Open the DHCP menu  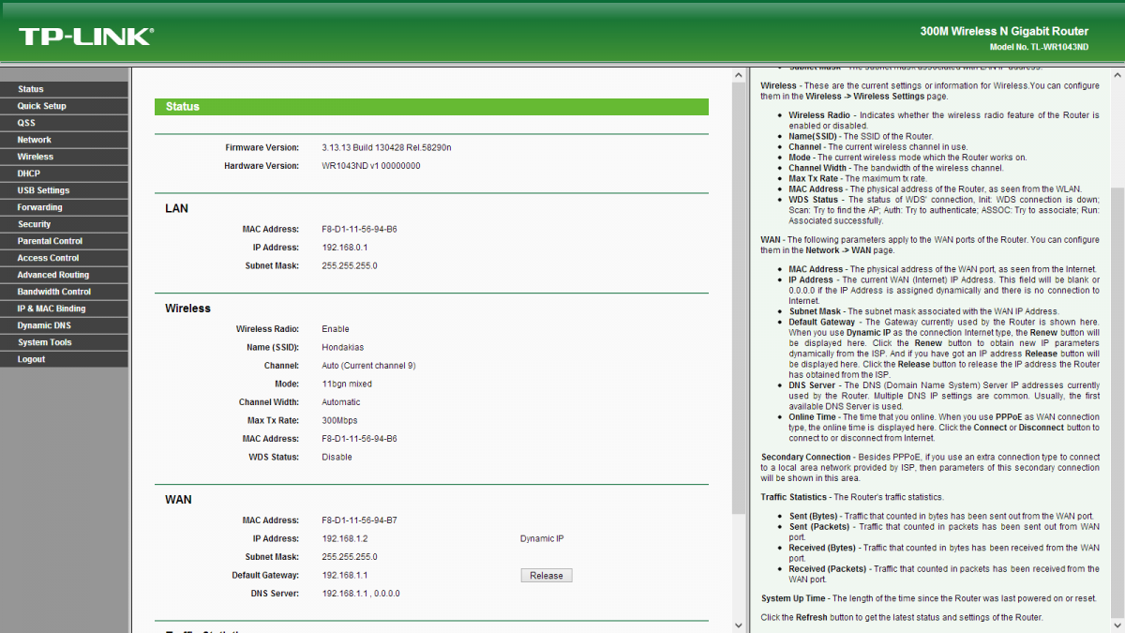[x=64, y=173]
